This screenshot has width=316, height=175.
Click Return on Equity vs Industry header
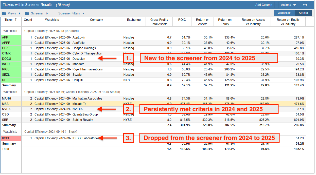(x=288, y=22)
